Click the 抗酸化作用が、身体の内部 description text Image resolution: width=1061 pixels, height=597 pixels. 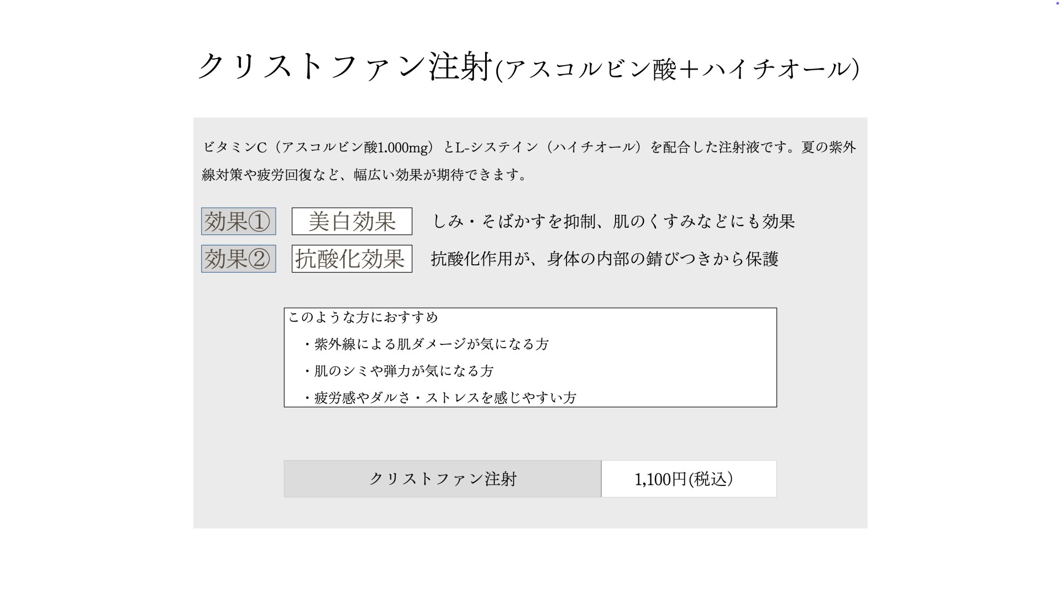click(605, 259)
